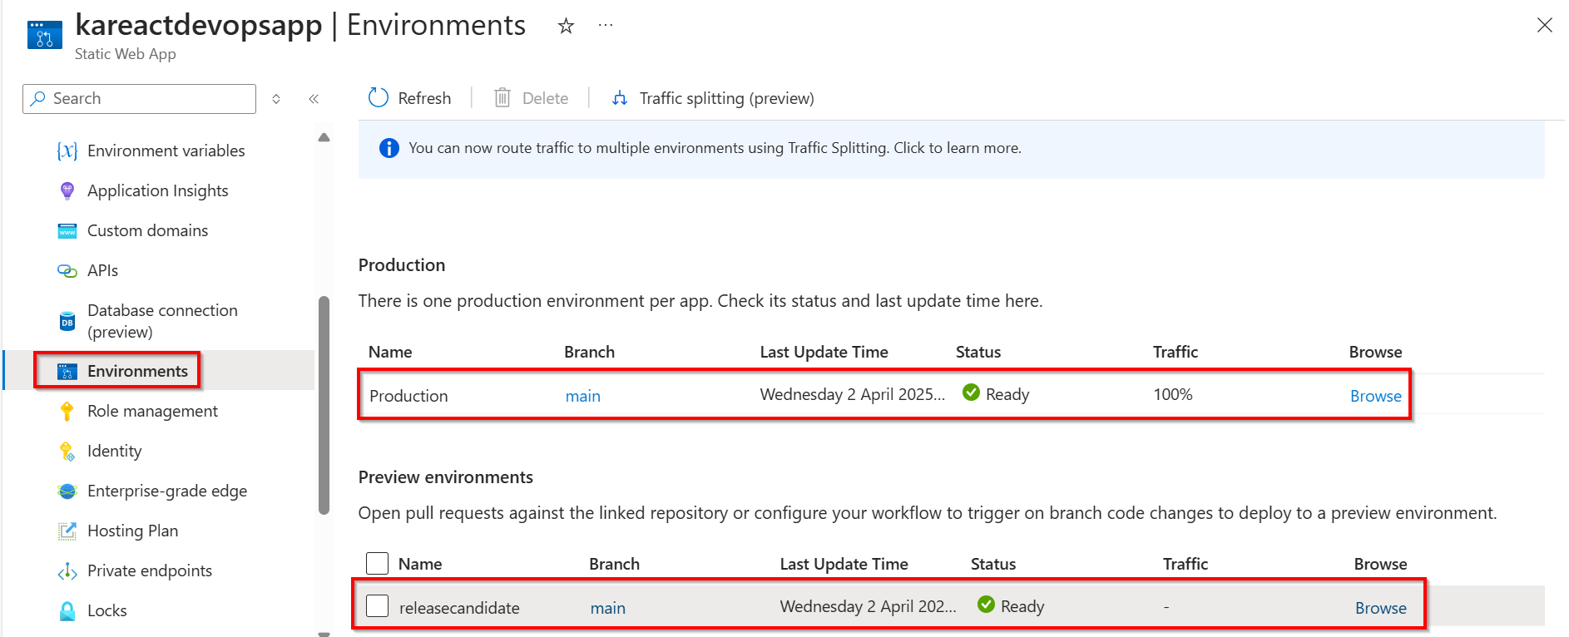Click the Database connection DB icon
Viewport: 1569px width, 637px height.
coord(67,321)
